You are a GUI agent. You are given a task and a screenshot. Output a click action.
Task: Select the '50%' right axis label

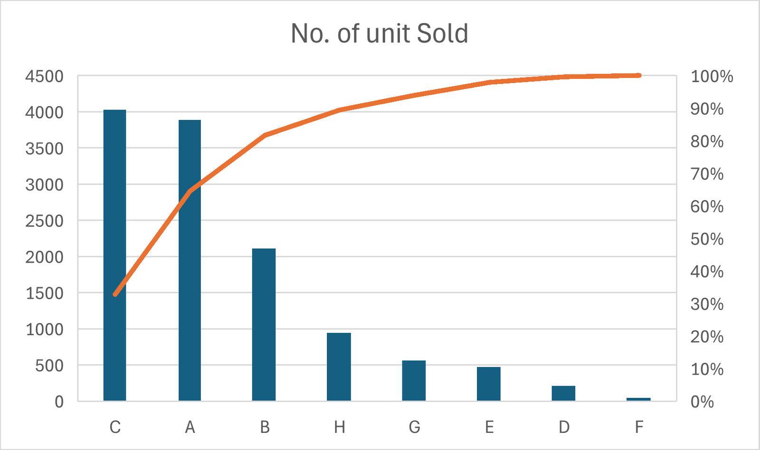pyautogui.click(x=707, y=239)
